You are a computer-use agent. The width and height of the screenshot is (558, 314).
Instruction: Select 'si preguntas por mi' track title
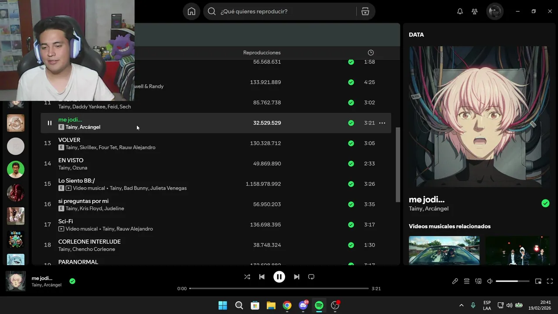click(83, 201)
